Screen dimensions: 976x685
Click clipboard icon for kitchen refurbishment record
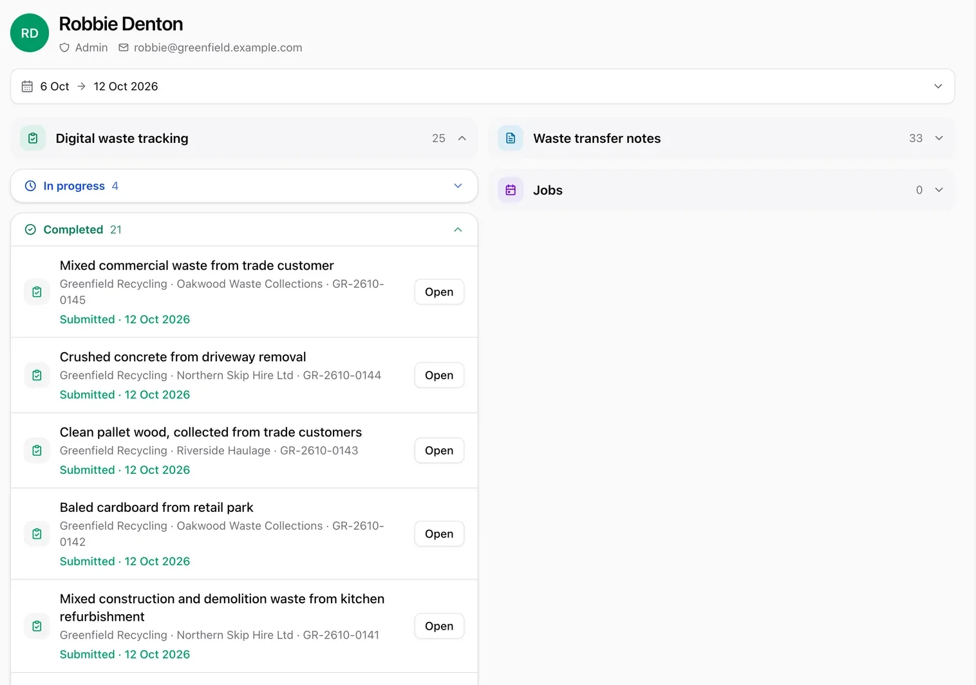pos(37,626)
